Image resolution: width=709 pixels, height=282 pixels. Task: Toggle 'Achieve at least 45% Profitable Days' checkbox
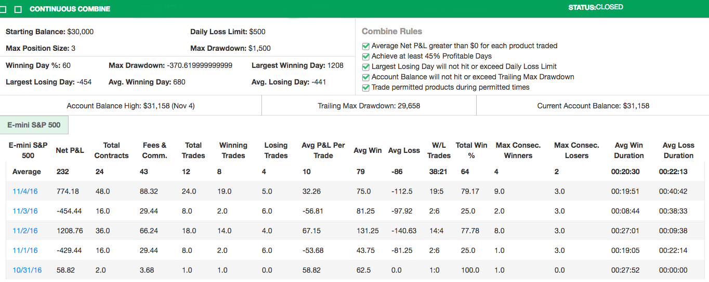(x=365, y=57)
